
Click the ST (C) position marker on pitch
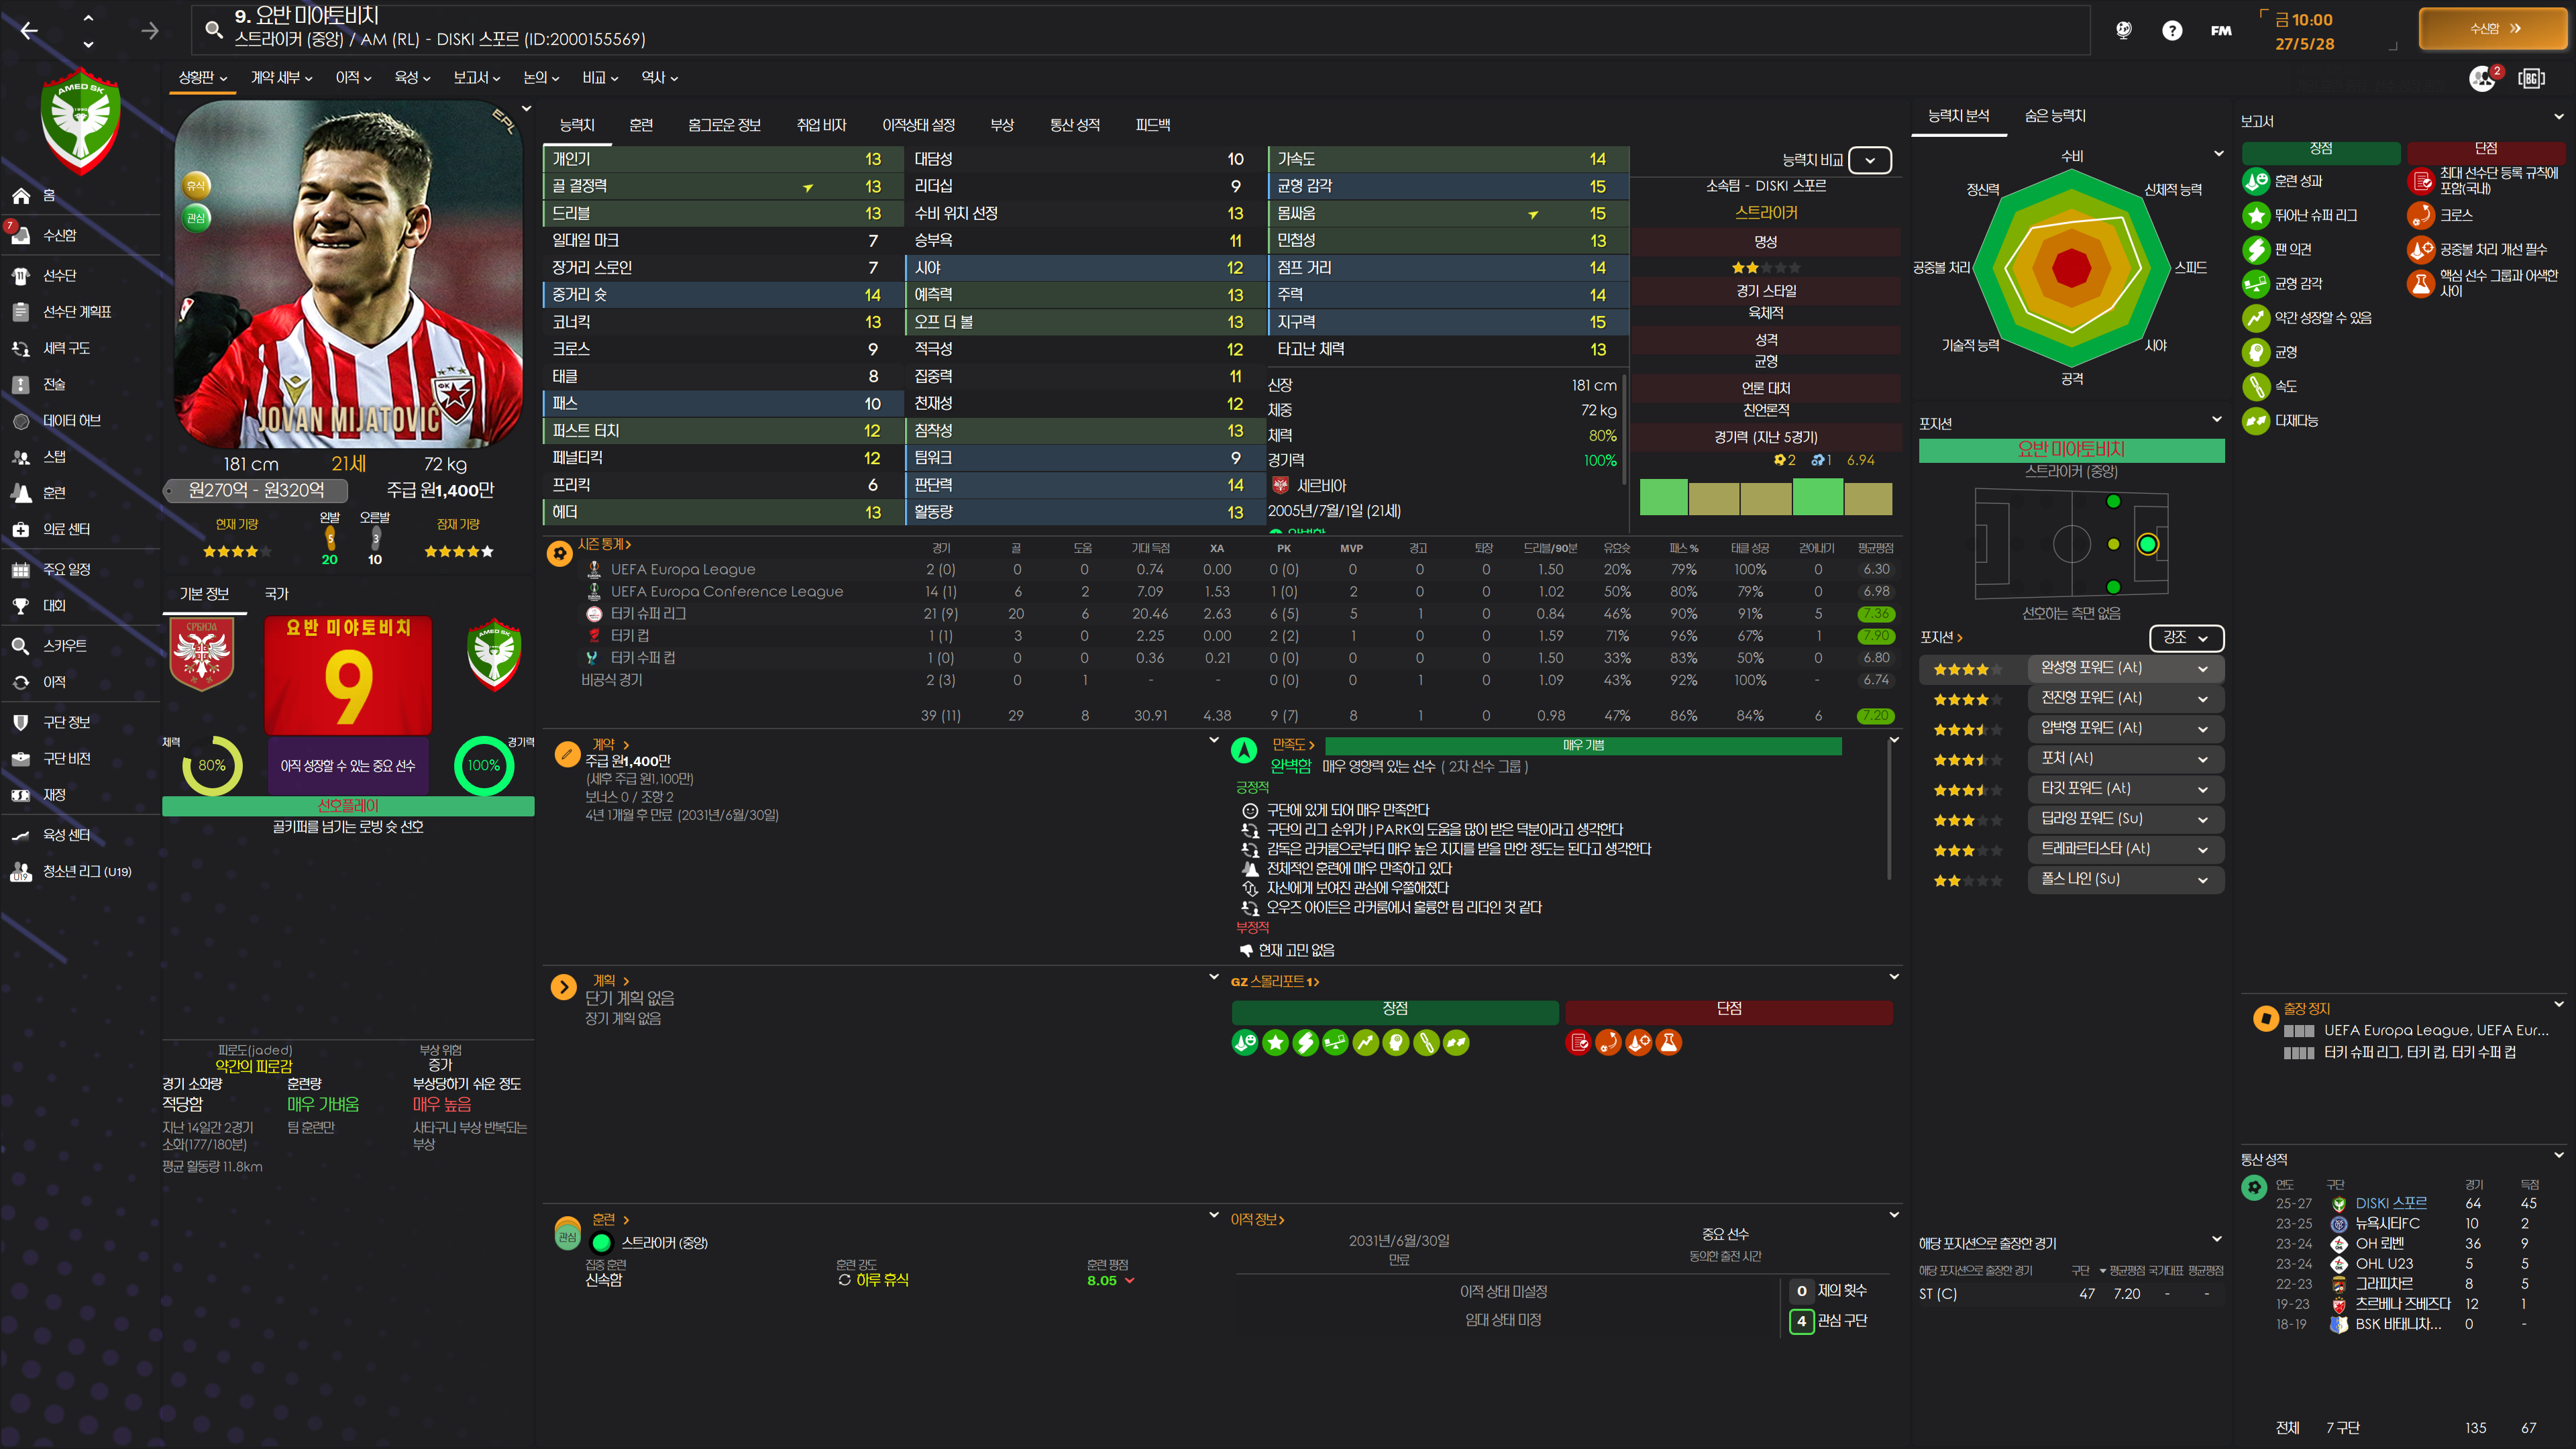(x=2147, y=544)
